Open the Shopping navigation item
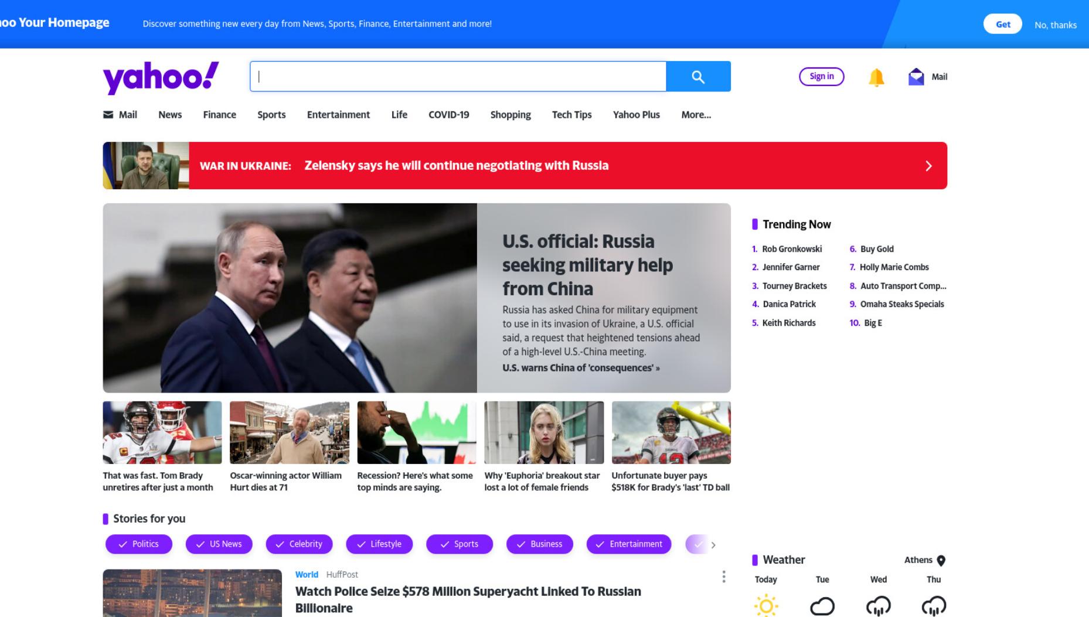Viewport: 1089px width, 617px height. click(511, 115)
